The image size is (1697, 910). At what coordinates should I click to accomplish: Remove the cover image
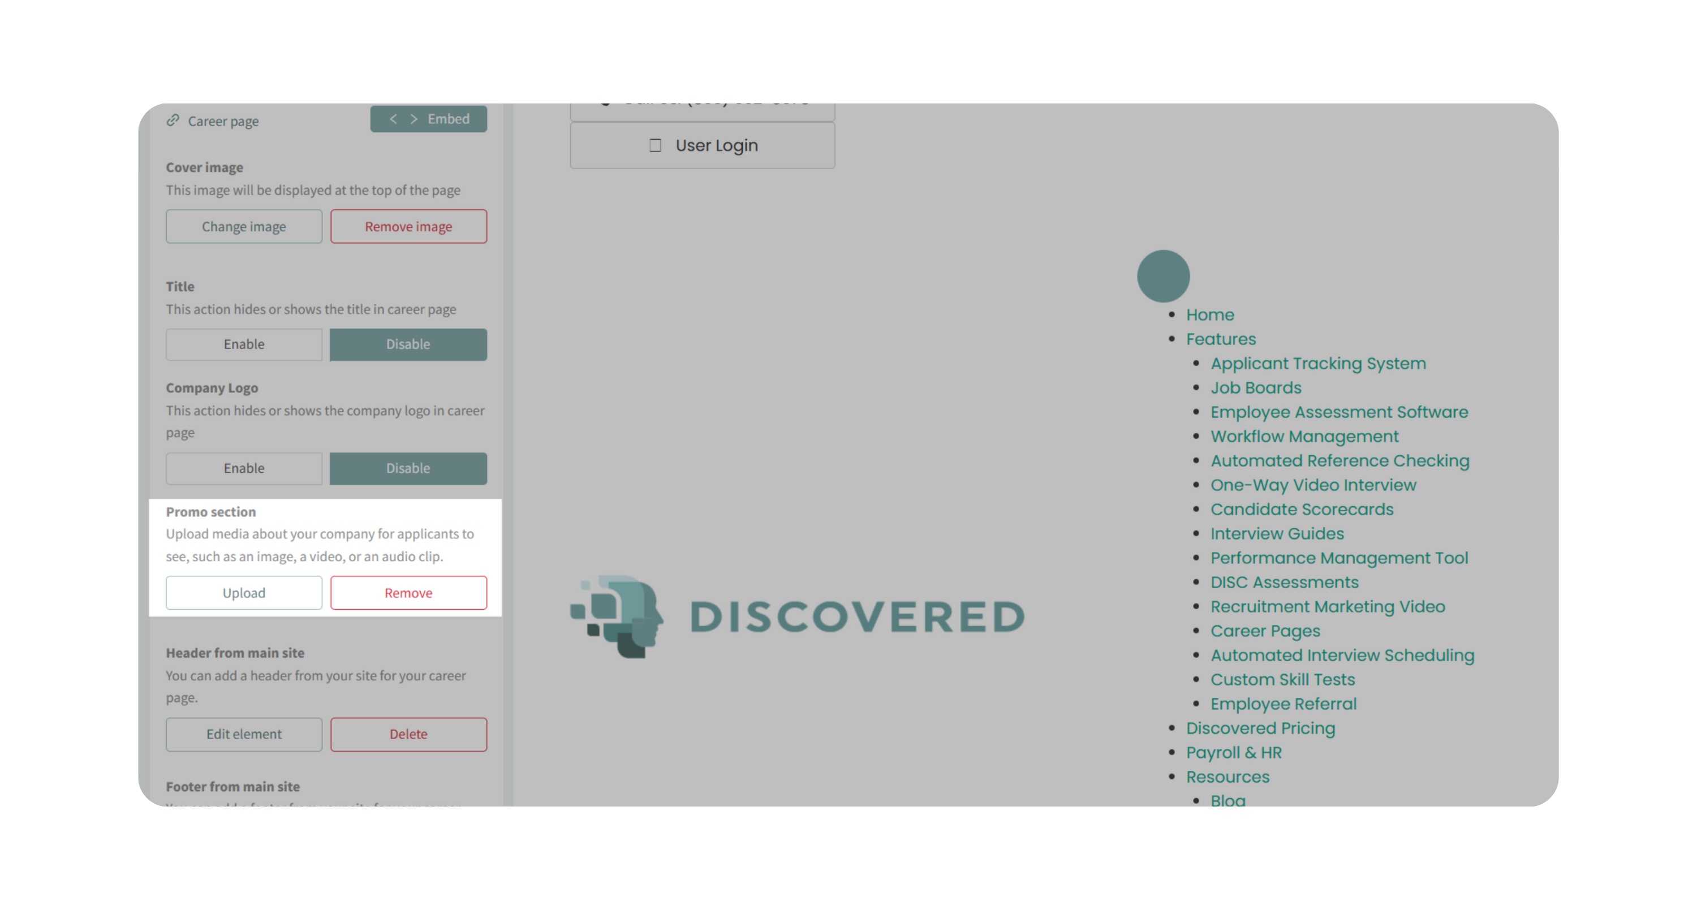[408, 227]
